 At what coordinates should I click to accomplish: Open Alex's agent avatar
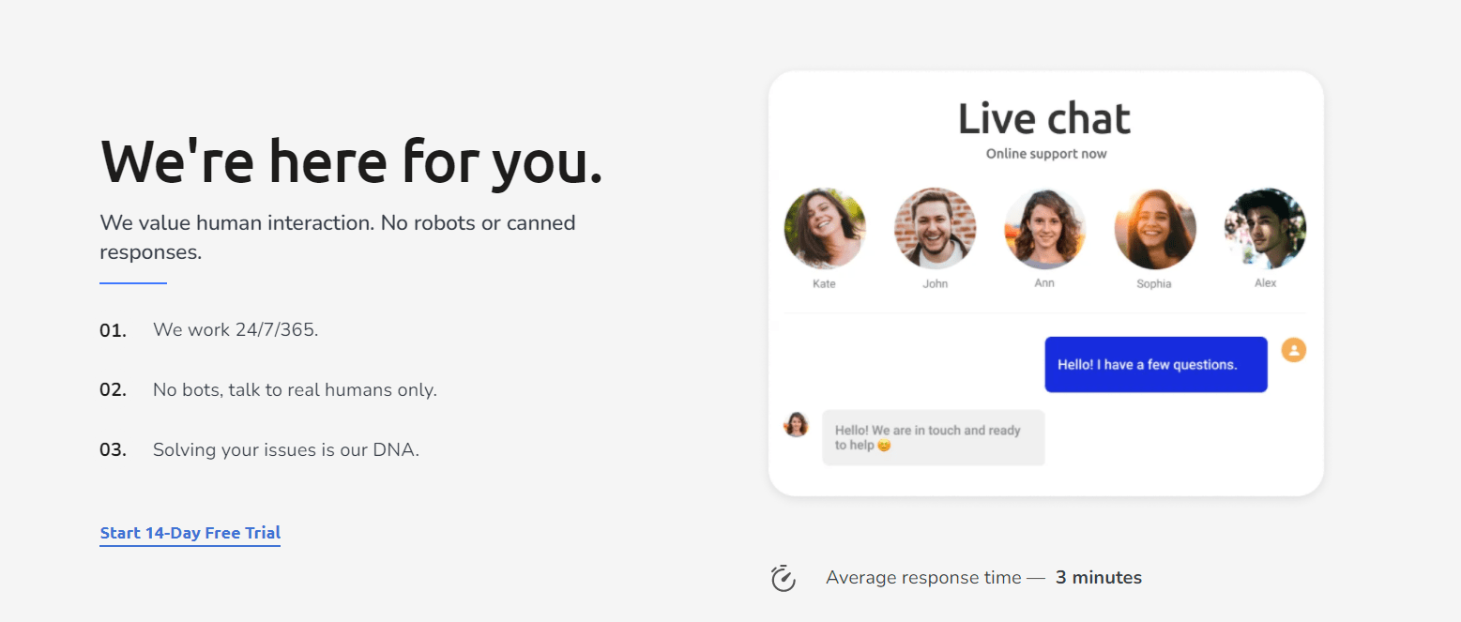pos(1265,228)
